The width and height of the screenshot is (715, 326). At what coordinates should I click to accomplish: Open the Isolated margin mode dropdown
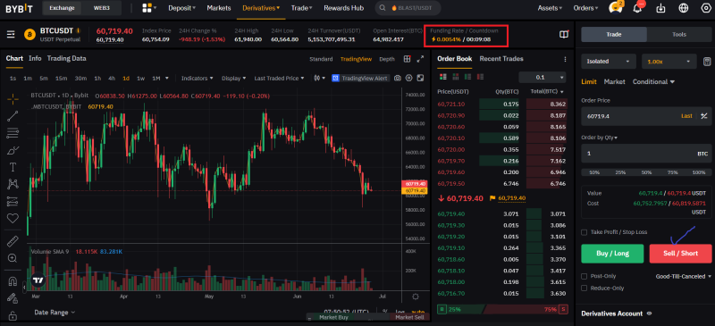coord(609,61)
